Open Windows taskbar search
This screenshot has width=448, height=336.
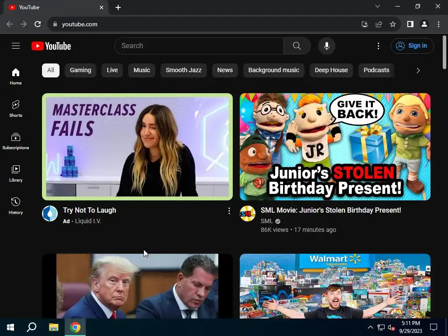click(31, 327)
